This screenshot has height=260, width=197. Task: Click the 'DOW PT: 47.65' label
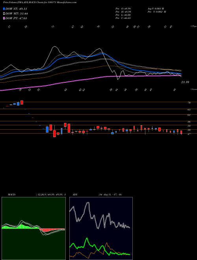(x=16, y=19)
